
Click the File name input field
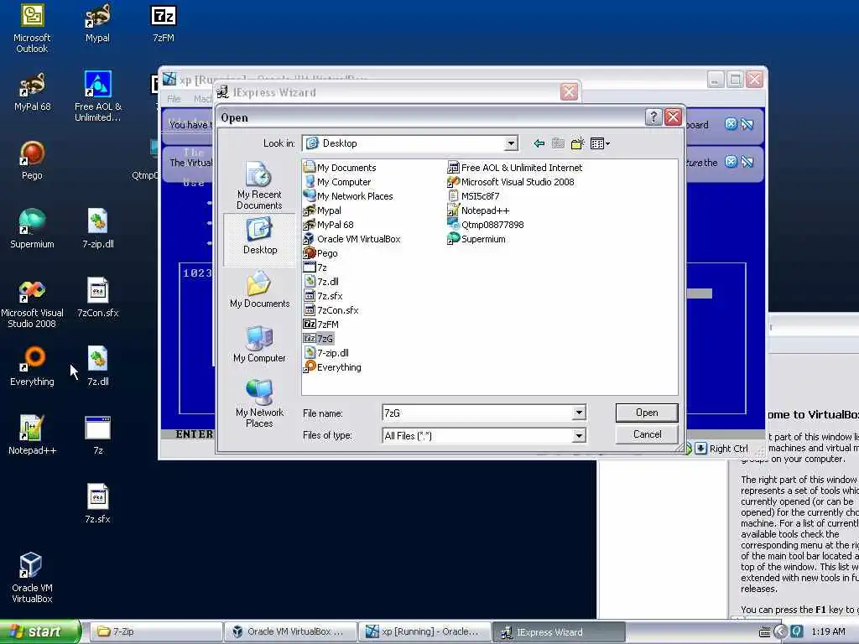477,413
